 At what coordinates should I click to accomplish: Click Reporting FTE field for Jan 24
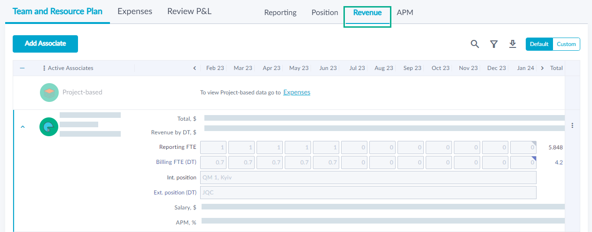pos(523,147)
